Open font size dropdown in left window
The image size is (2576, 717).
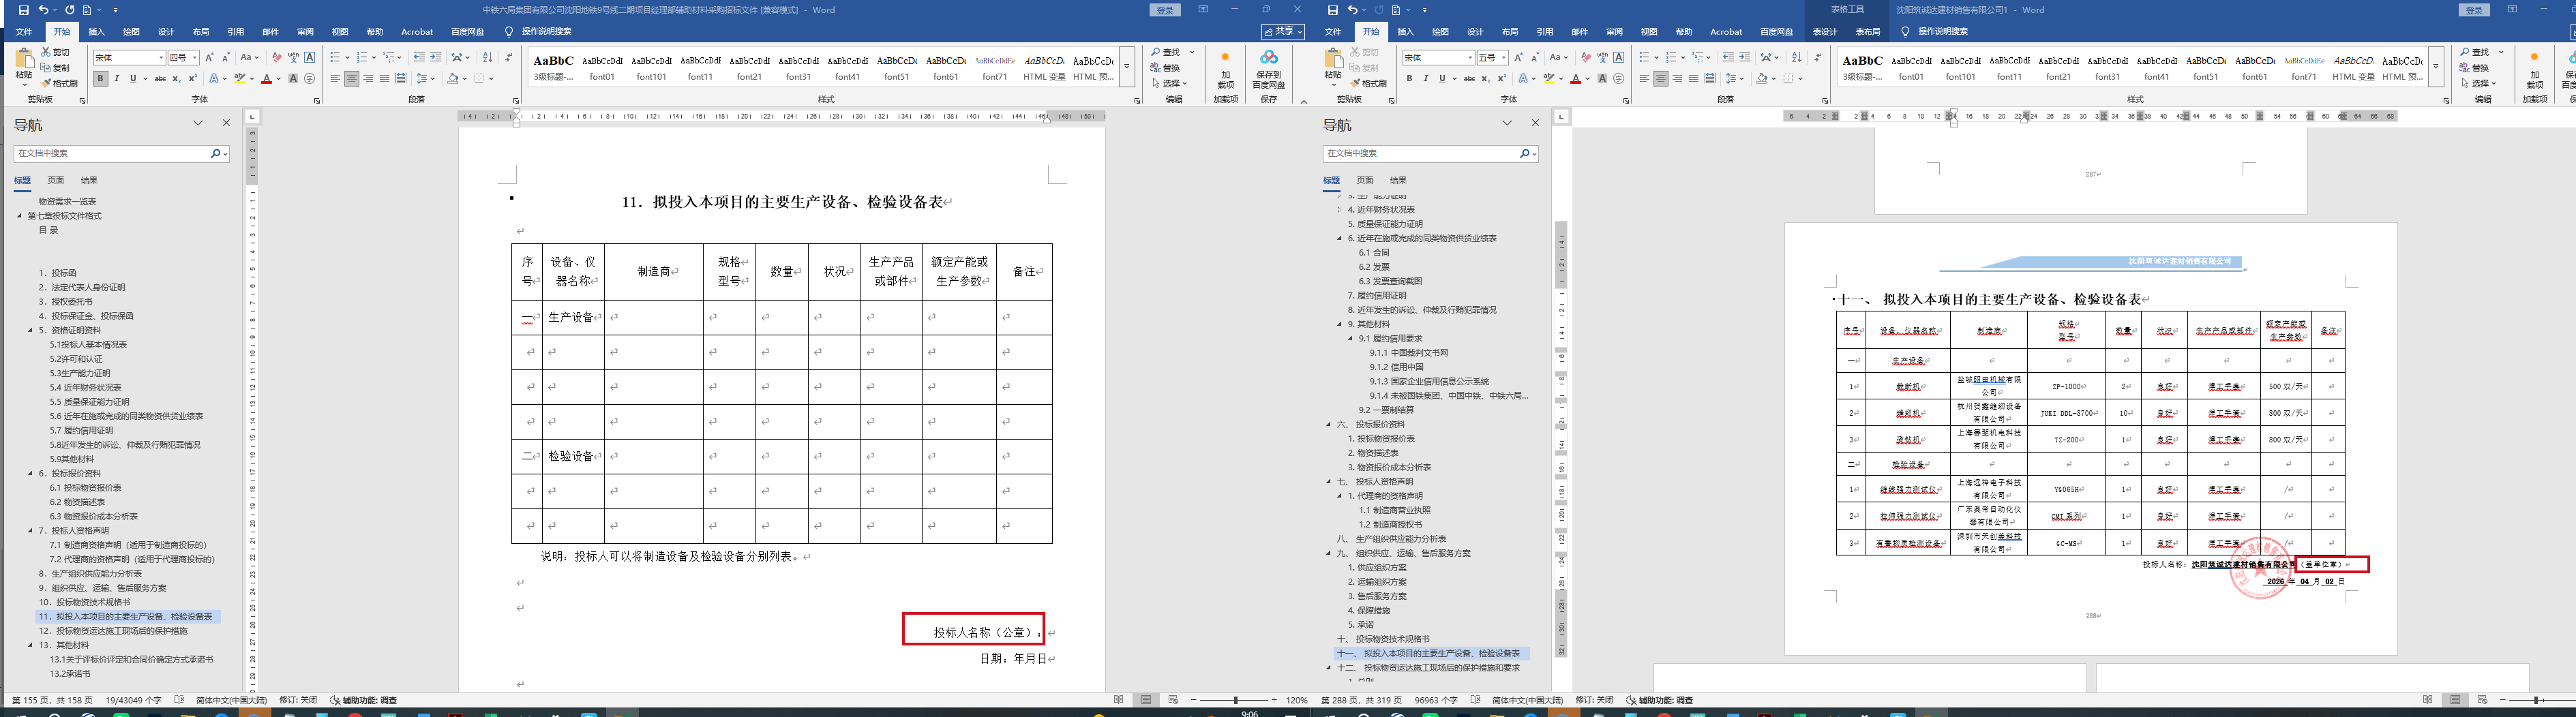[x=194, y=58]
